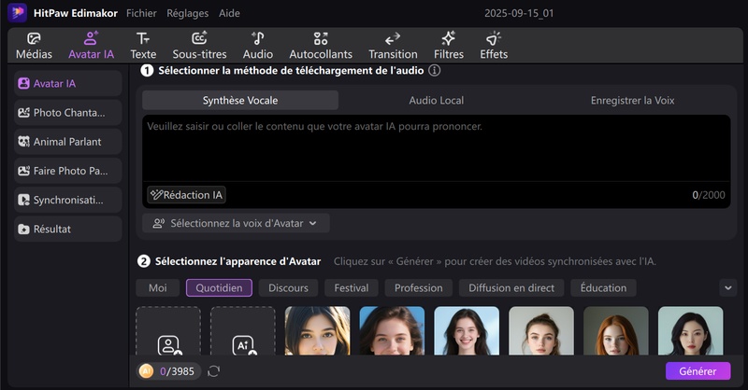748x390 pixels.
Task: Switch to the Audio toolbar section
Action: click(258, 46)
